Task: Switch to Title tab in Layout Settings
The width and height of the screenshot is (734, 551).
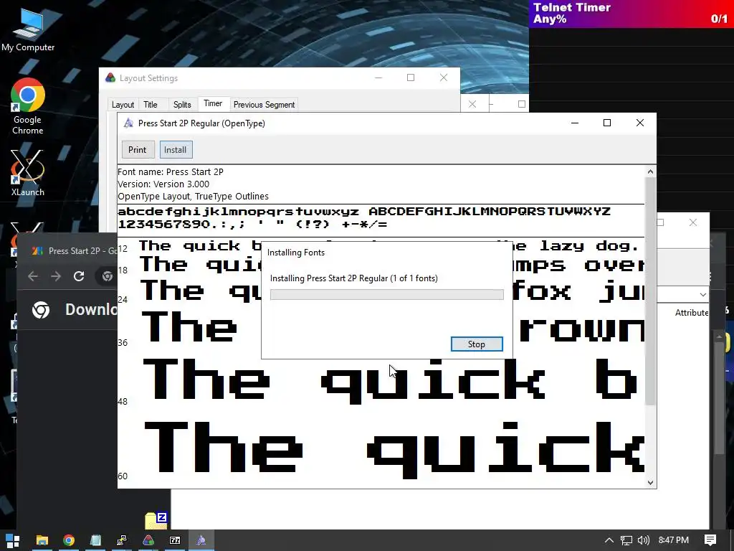Action: click(x=151, y=105)
